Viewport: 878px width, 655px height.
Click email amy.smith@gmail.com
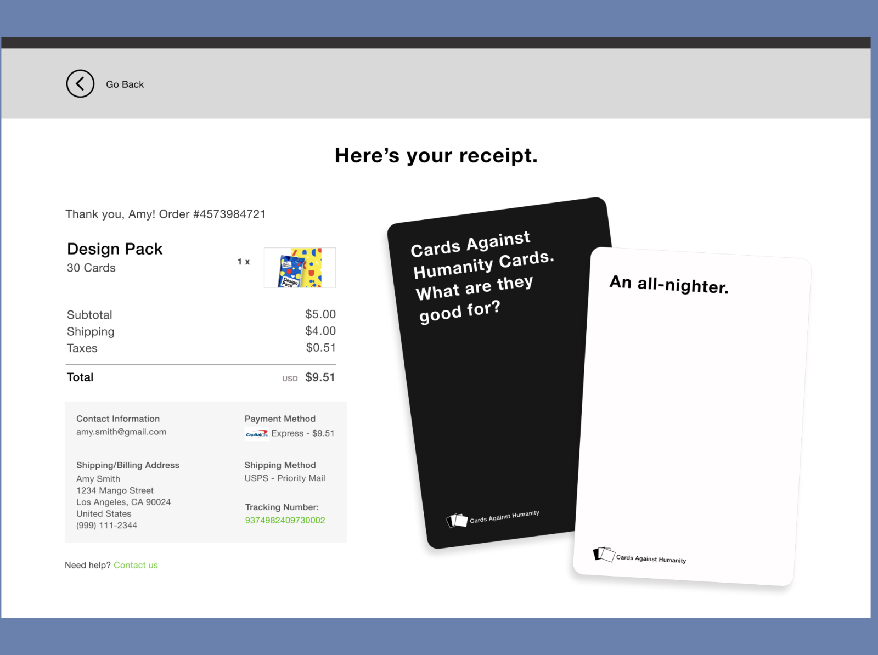[x=121, y=432]
